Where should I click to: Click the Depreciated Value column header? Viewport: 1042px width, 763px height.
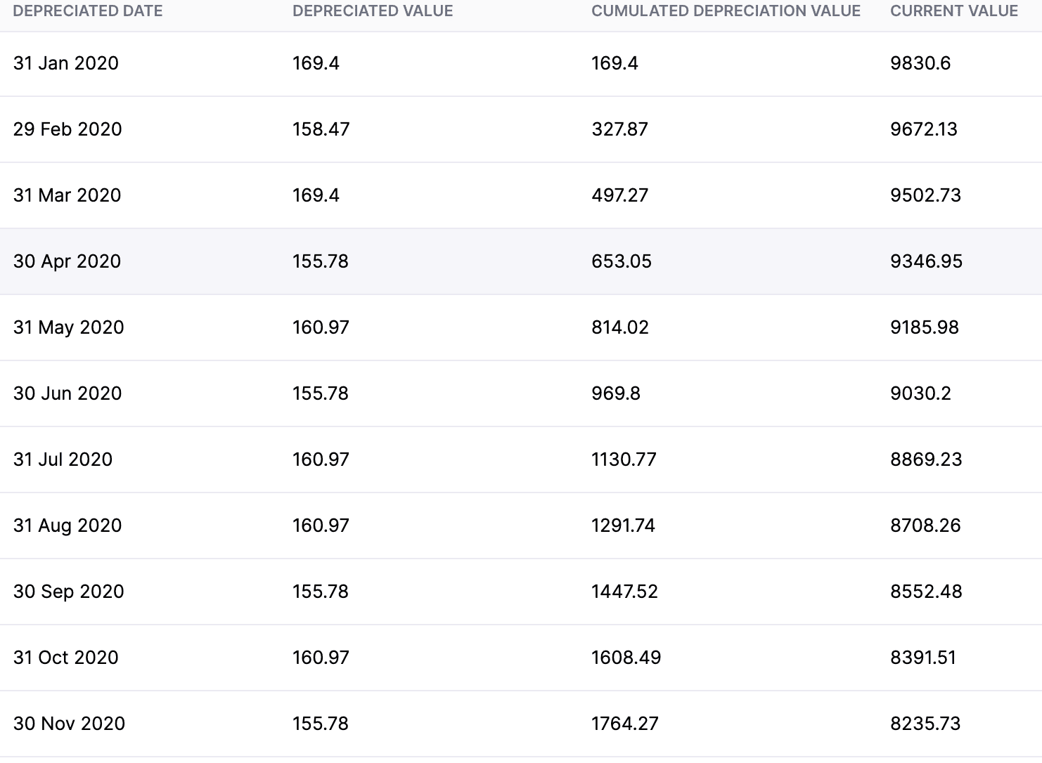[x=373, y=11]
